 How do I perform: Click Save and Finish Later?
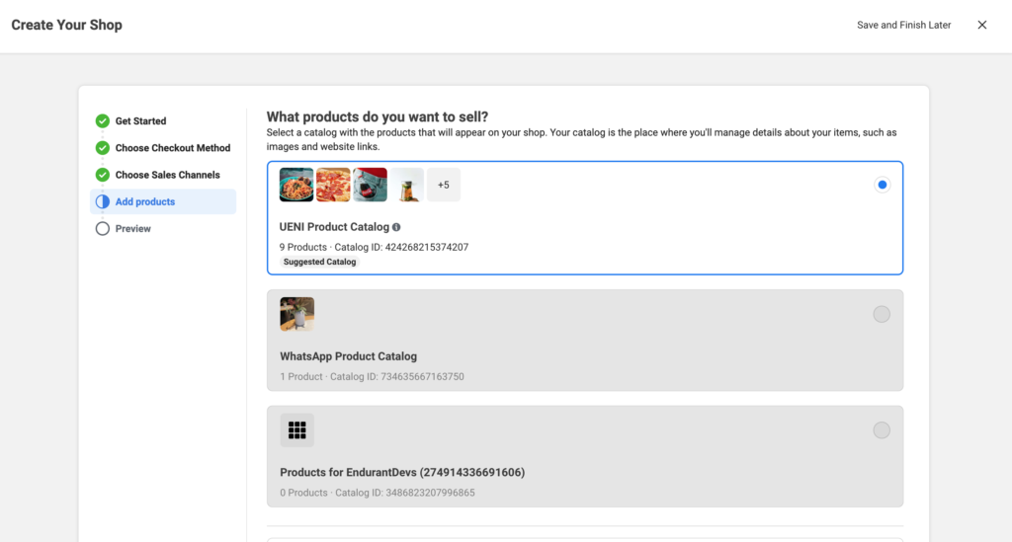pos(903,25)
